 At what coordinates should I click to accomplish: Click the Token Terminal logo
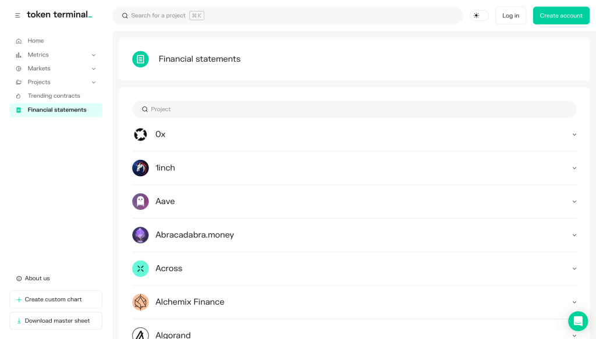pyautogui.click(x=59, y=15)
